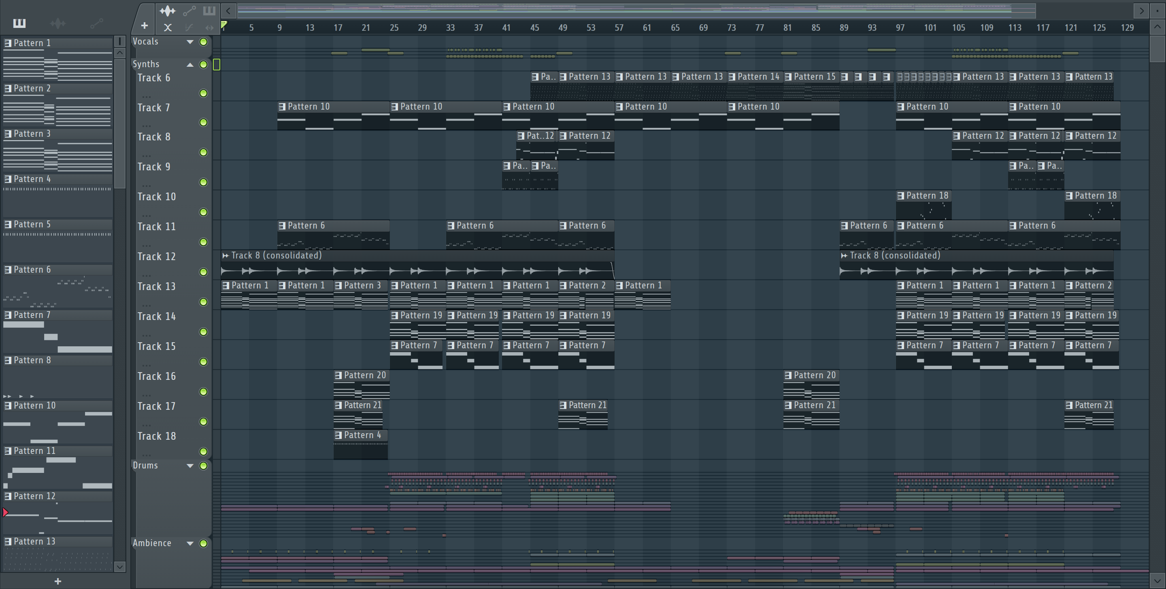This screenshot has width=1166, height=589.
Task: Mute Track 9
Action: coord(204,182)
